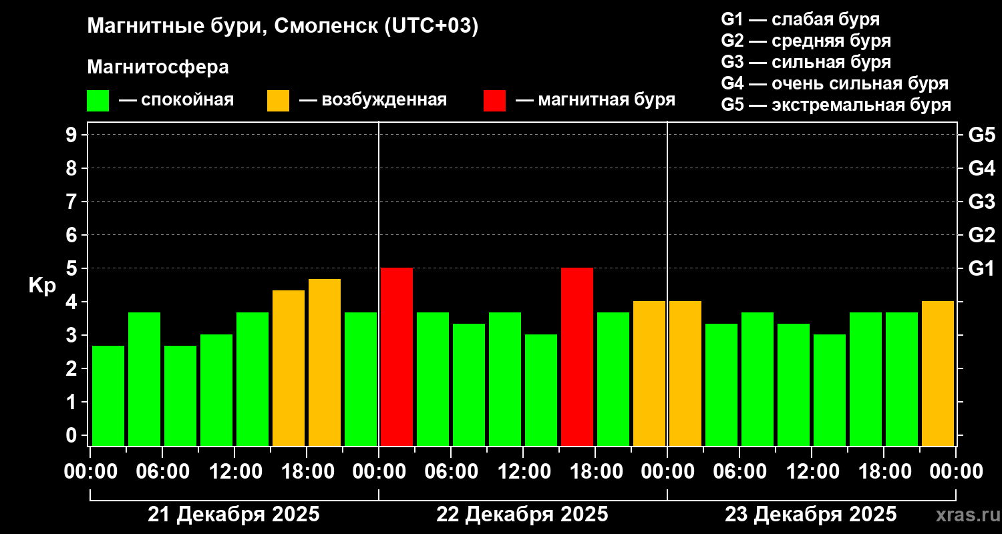Select the 23 Декабря 03:00–06:00 green bar

(721, 384)
